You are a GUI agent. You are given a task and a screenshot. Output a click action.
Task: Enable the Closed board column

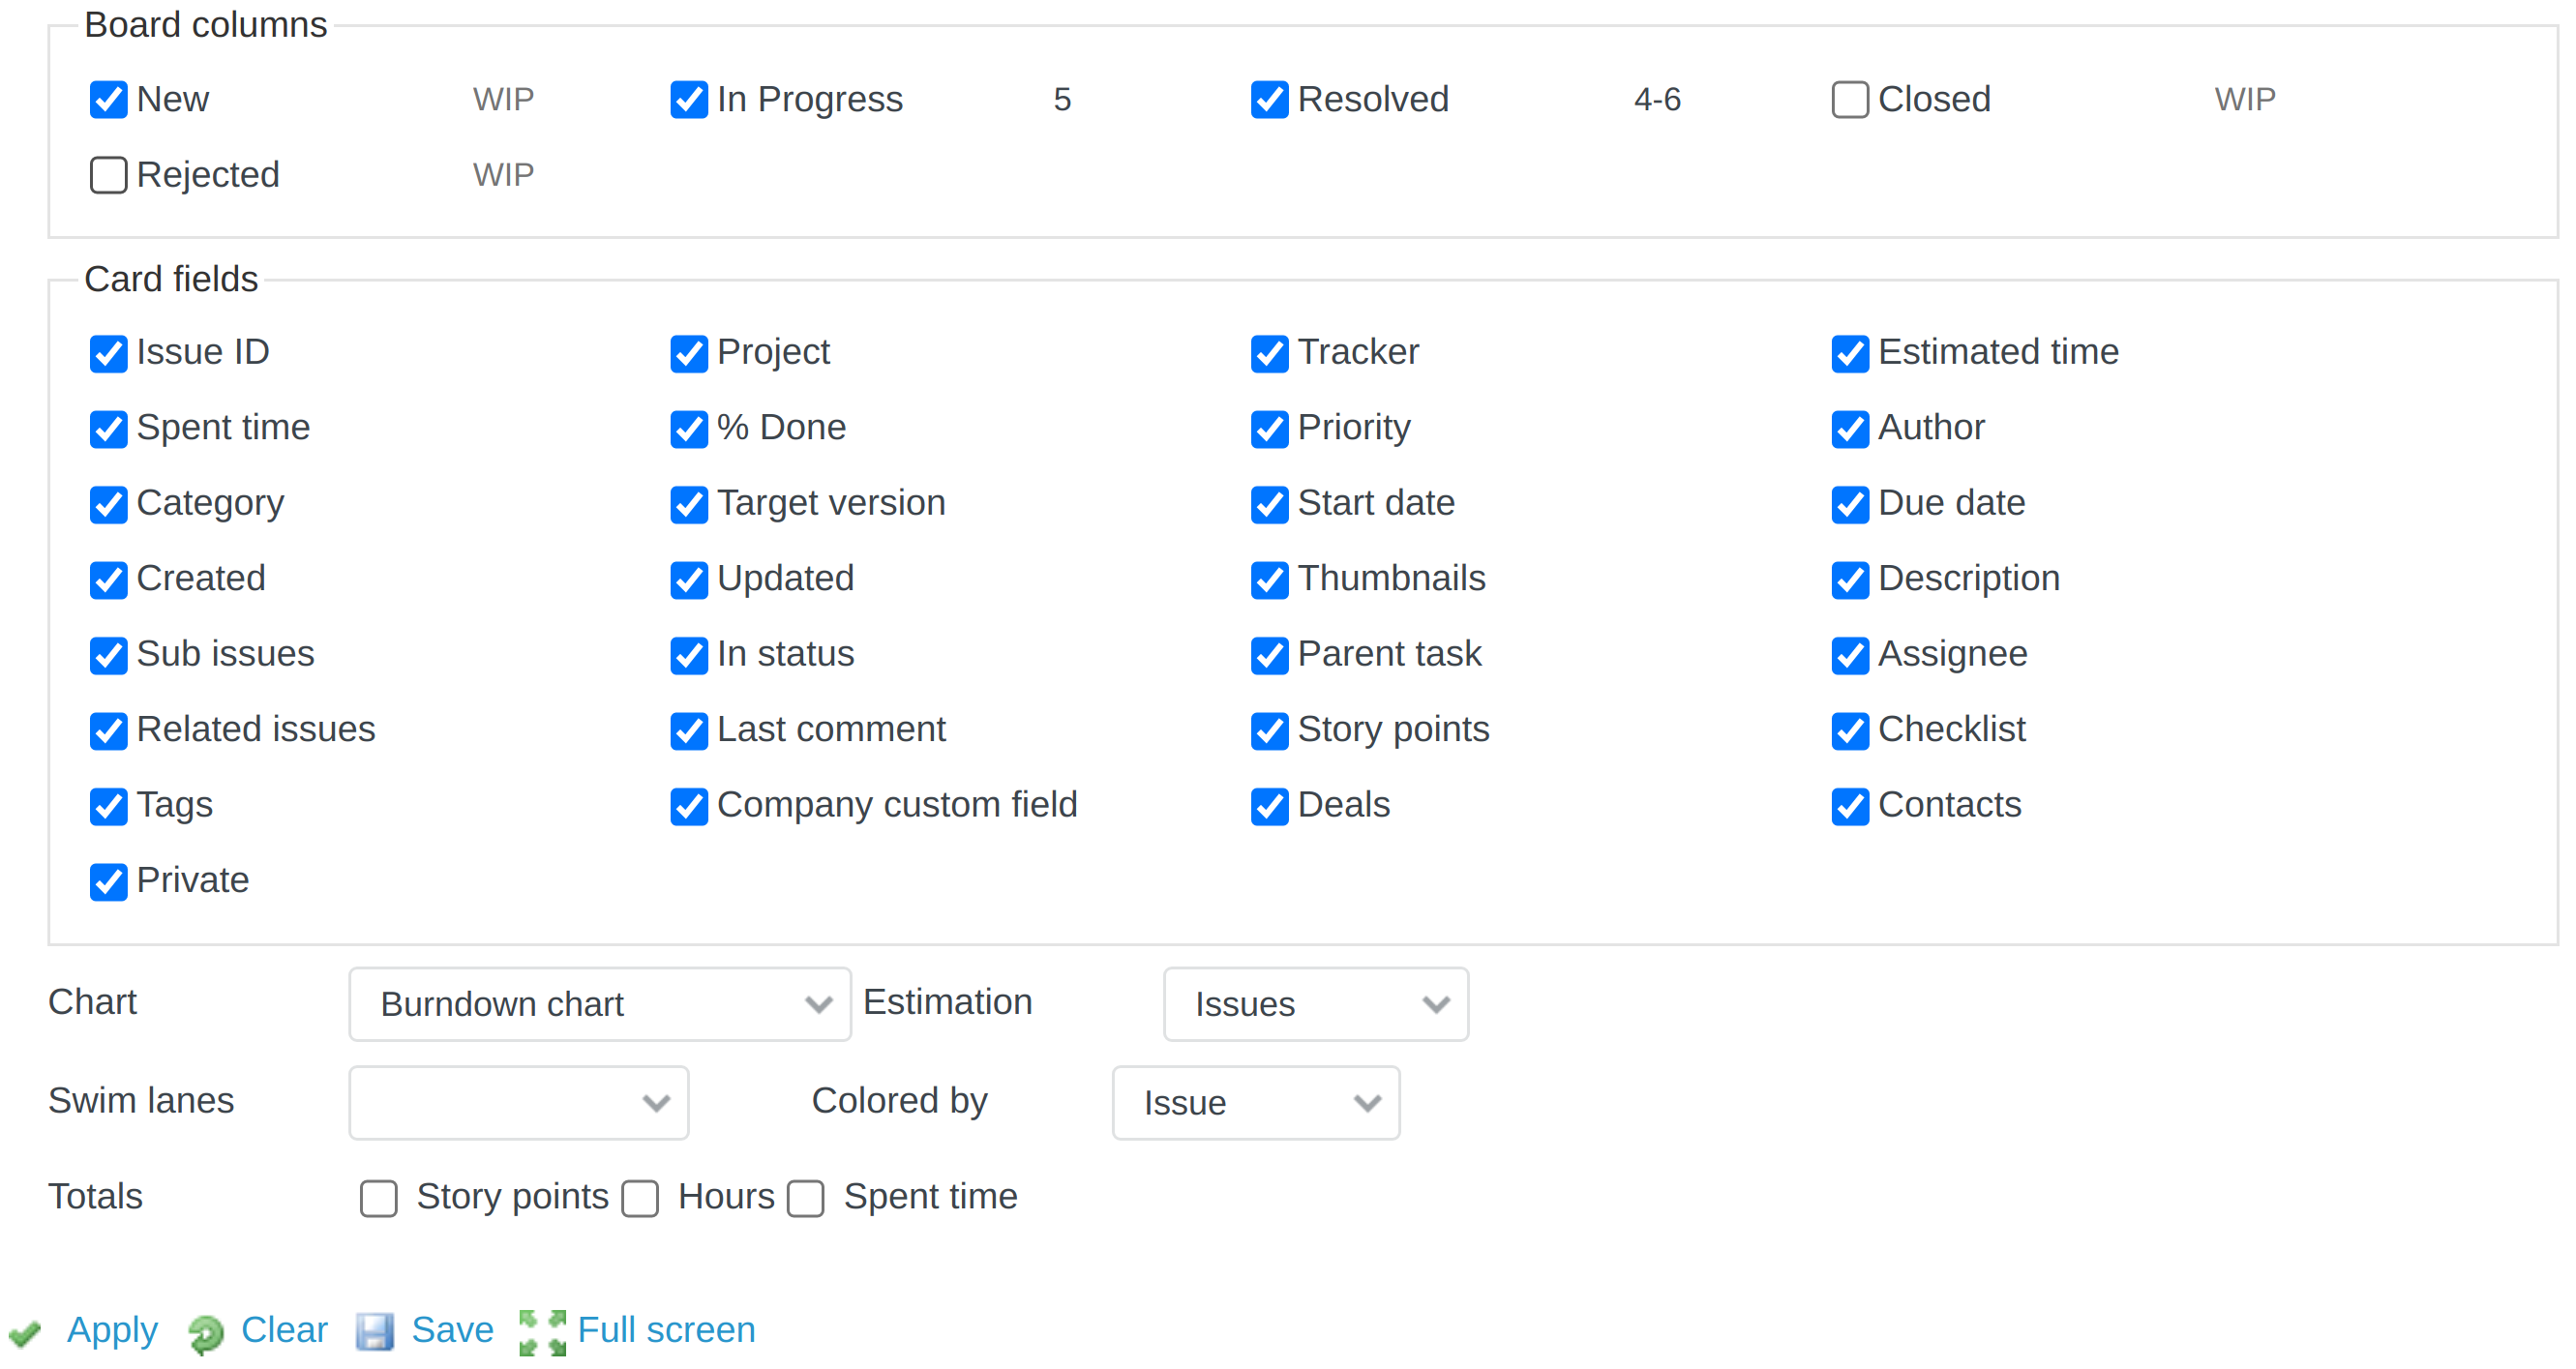[x=1849, y=99]
